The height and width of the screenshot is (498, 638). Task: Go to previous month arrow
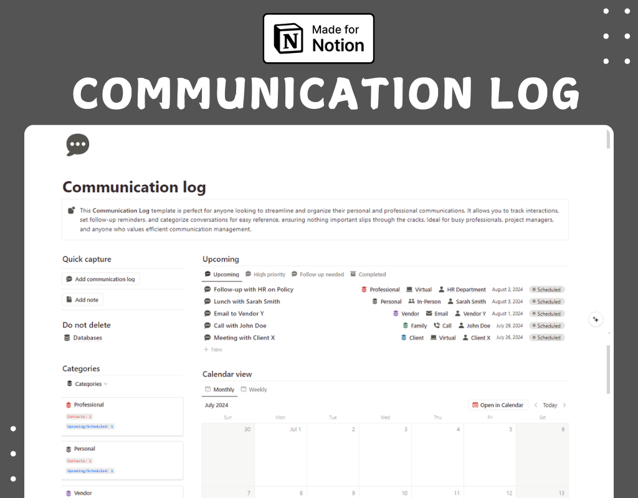pos(536,405)
